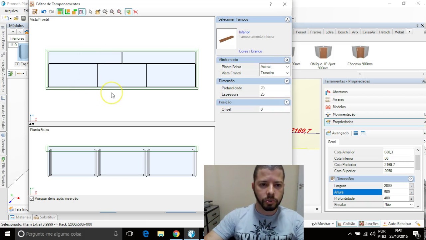Select the top panel placement icon
426x240 pixels.
60,12
